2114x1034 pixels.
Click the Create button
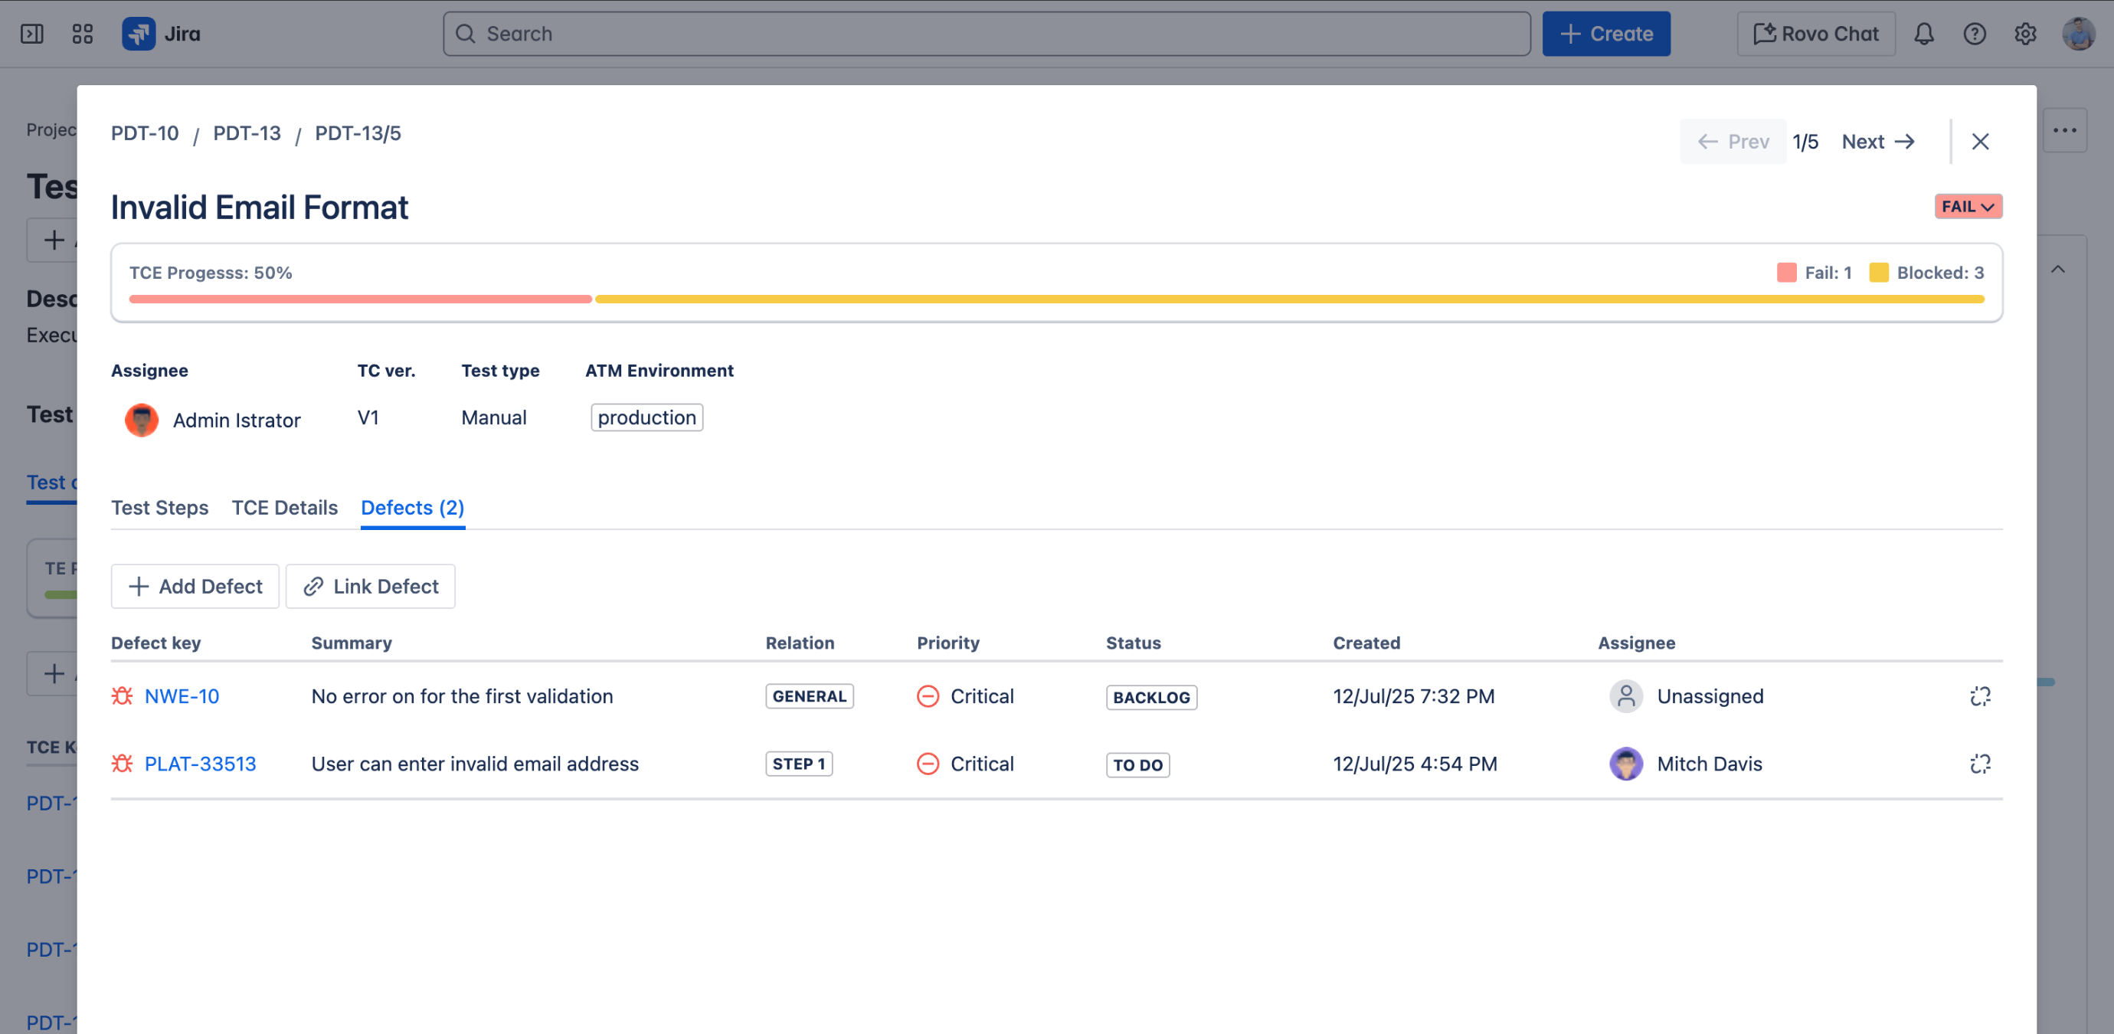click(x=1606, y=34)
